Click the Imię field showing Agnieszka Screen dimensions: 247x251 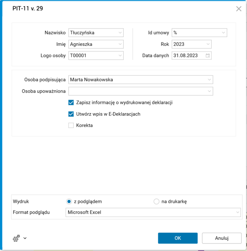96,44
